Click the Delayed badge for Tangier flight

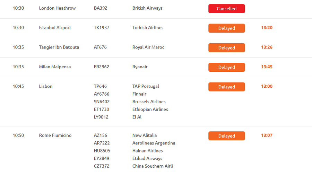coord(226,48)
